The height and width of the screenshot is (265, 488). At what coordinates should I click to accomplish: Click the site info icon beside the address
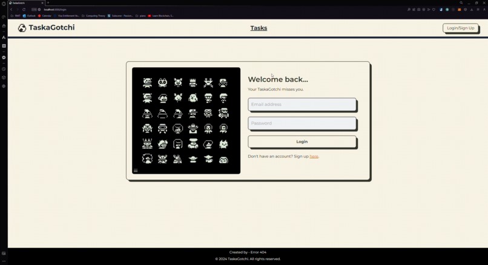coord(39,10)
